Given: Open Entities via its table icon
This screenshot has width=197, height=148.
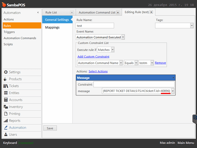Looking at the screenshot, I should [6, 93].
